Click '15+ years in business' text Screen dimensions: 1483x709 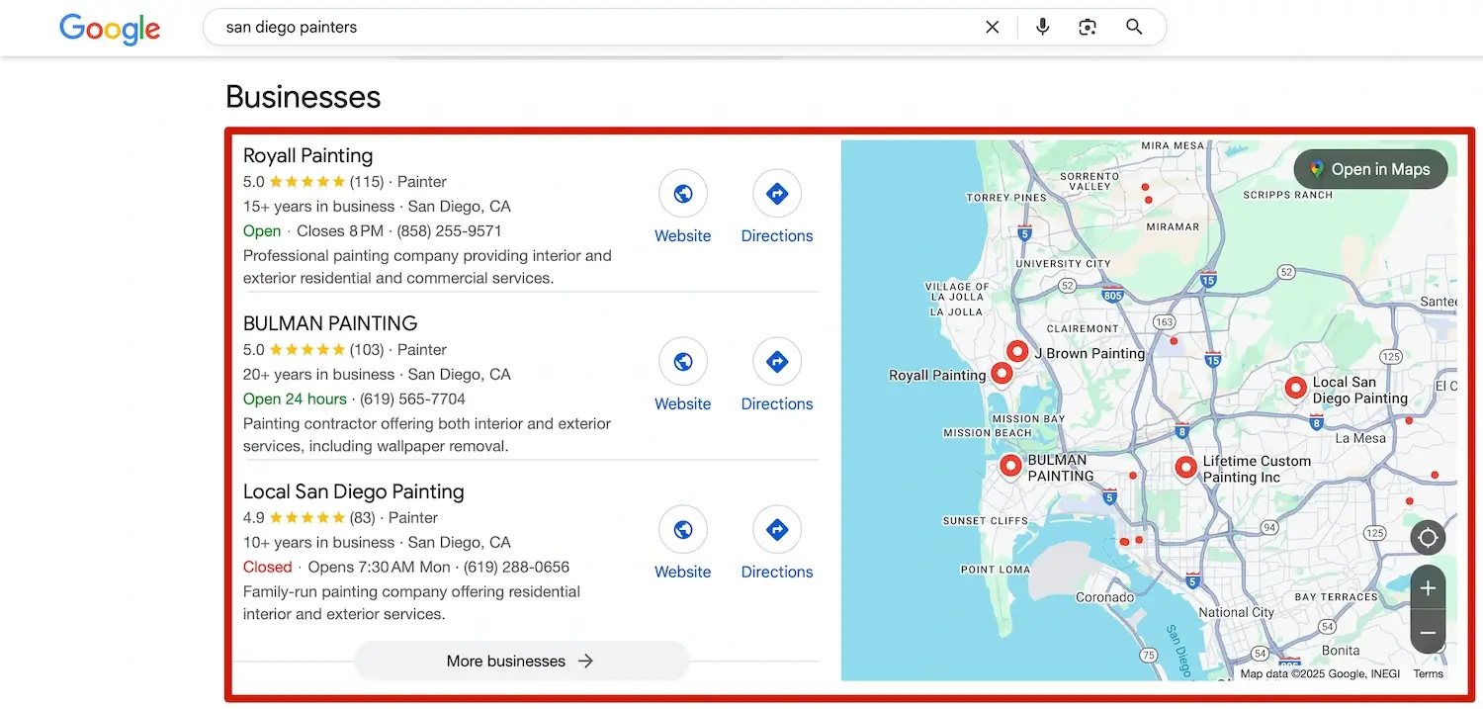click(x=319, y=207)
